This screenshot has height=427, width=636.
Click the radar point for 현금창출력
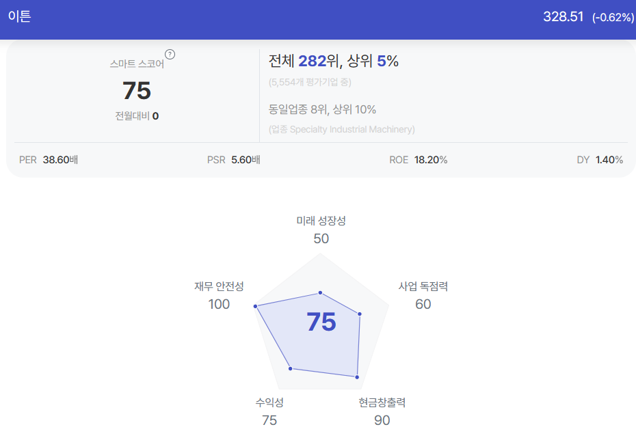pyautogui.click(x=357, y=377)
